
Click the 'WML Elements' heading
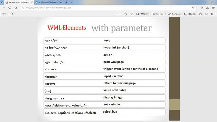click(67, 28)
